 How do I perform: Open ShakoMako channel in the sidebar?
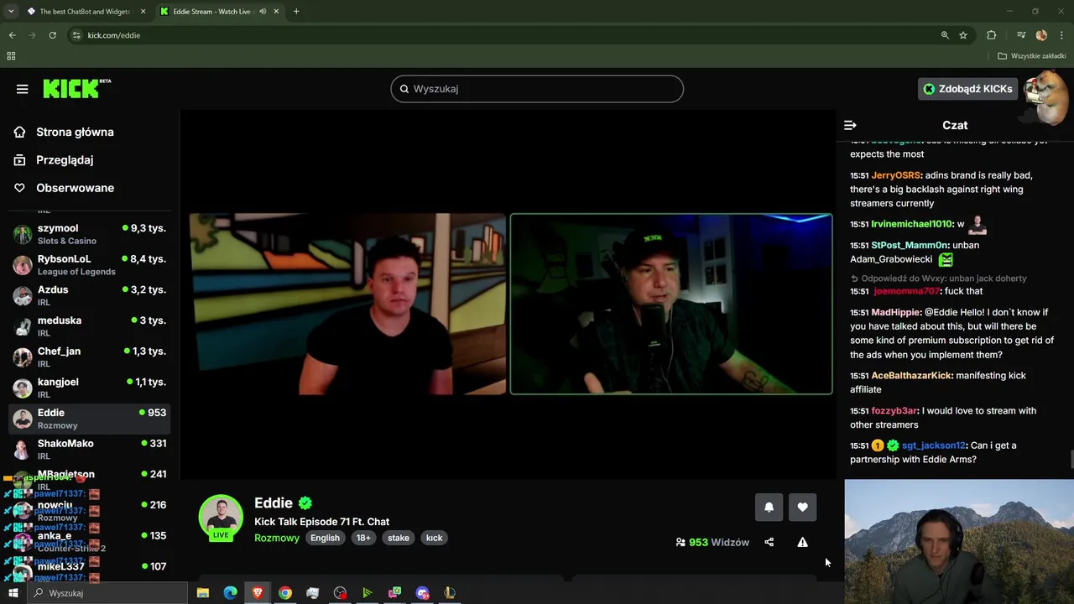click(x=89, y=450)
